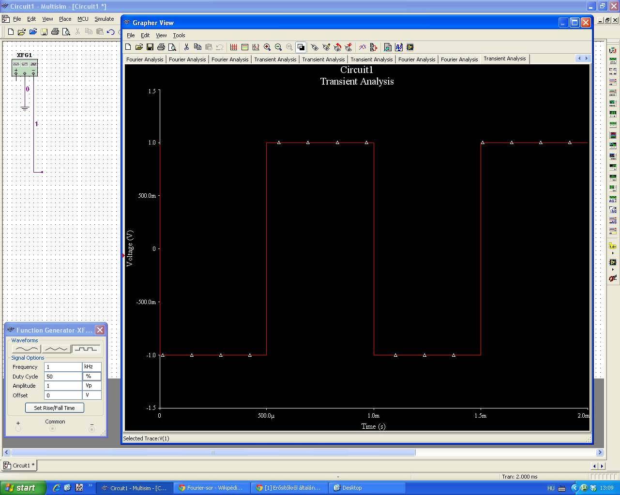Click the Save floppy disk icon in Grapher
Viewport: 620px width, 495px height.
click(x=150, y=47)
